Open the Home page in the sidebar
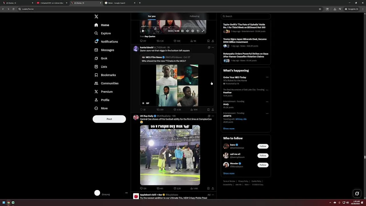366x206 pixels. pyautogui.click(x=102, y=25)
